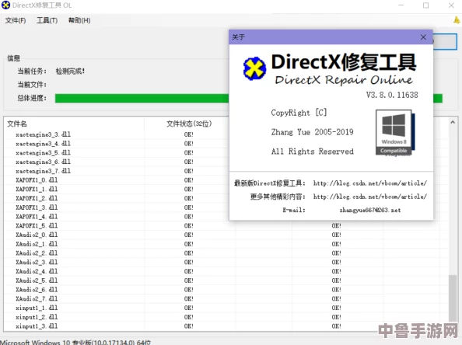Minimize the DirectX repair tool window

[401, 5]
